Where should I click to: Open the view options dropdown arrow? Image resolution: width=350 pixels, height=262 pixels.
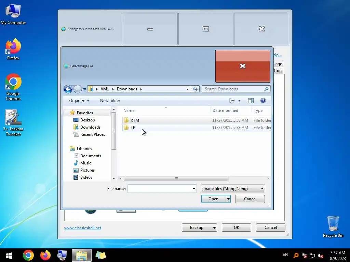pyautogui.click(x=239, y=101)
